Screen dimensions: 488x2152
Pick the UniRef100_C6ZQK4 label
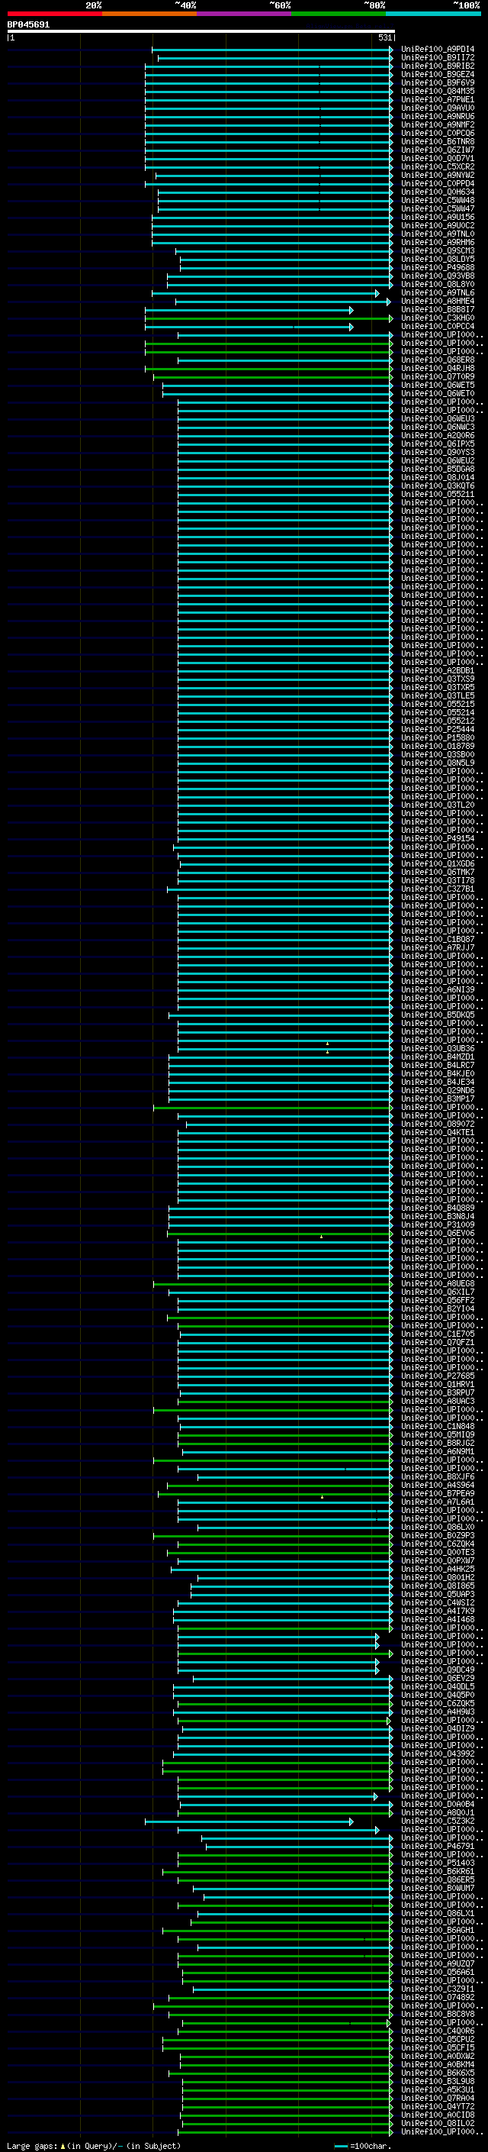pyautogui.click(x=437, y=1544)
